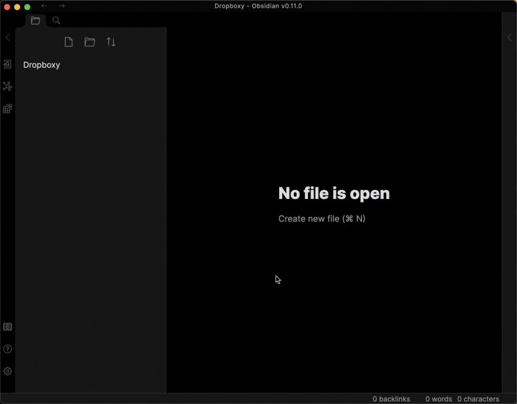Viewport: 517px width, 404px height.
Task: Change the file sort order
Action: point(111,42)
